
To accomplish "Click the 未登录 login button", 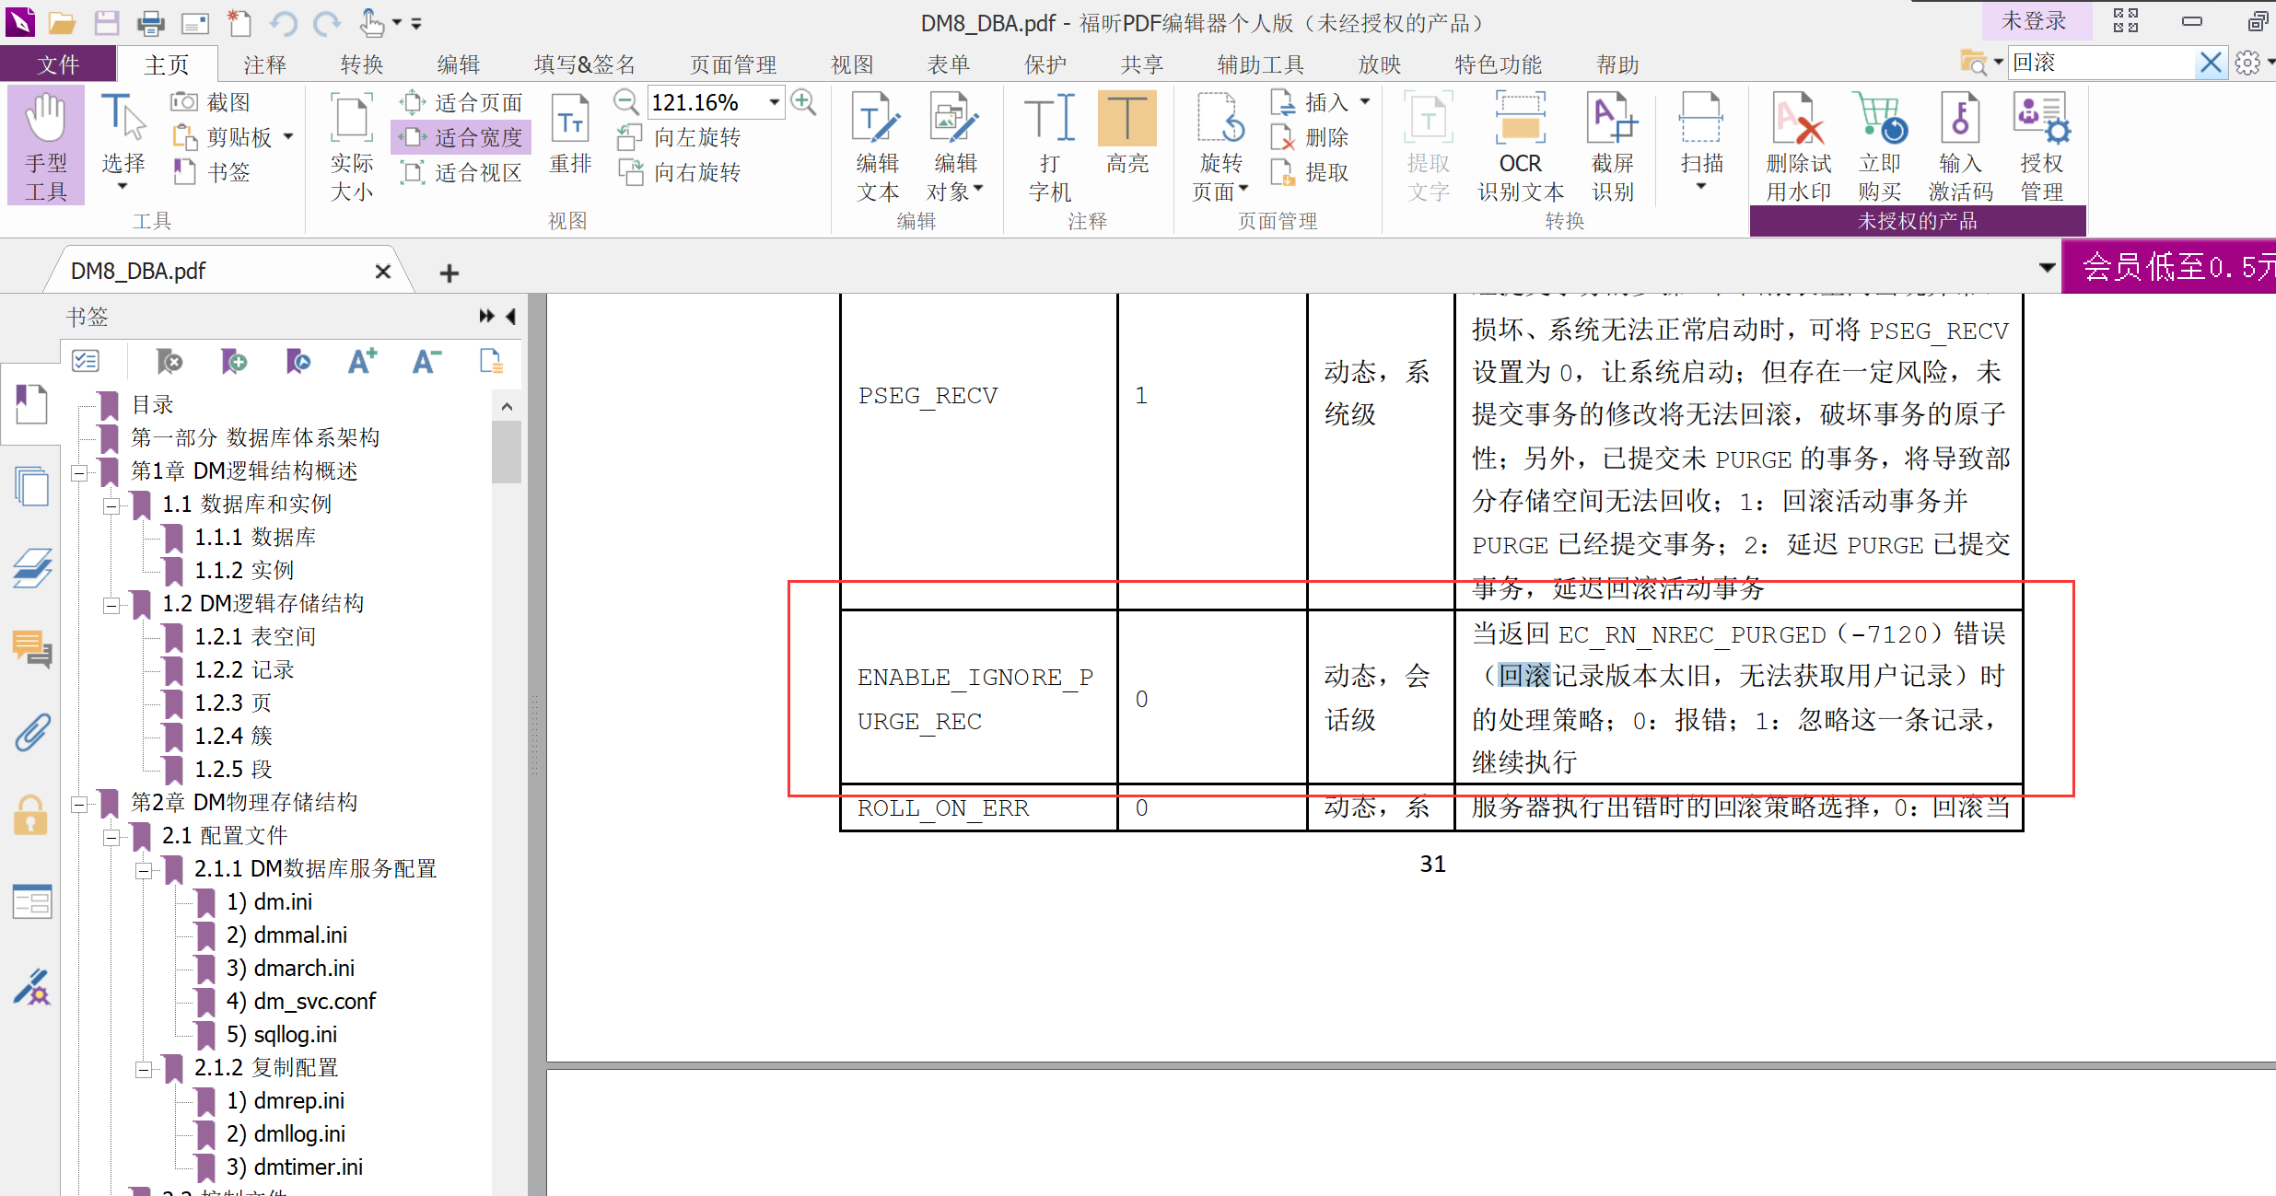I will (x=2033, y=21).
